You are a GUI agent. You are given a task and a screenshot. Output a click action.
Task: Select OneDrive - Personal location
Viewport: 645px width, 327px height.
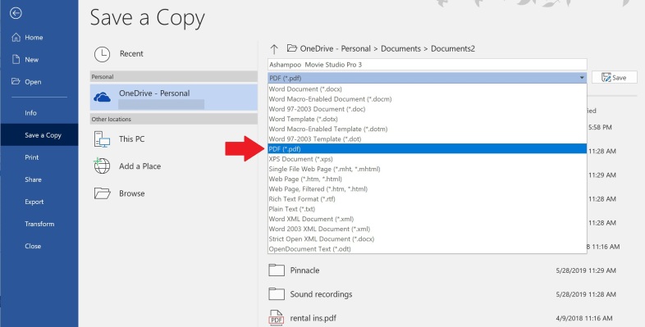point(174,98)
